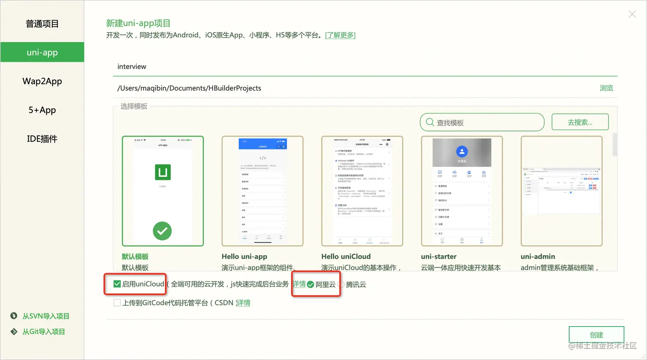Click the magnifier icon in template search
The image size is (647, 360).
[x=430, y=122]
